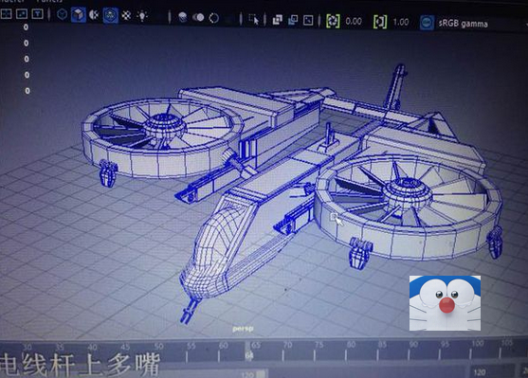528x378 pixels.
Task: Click the 120 range end field
Action: tap(480, 372)
